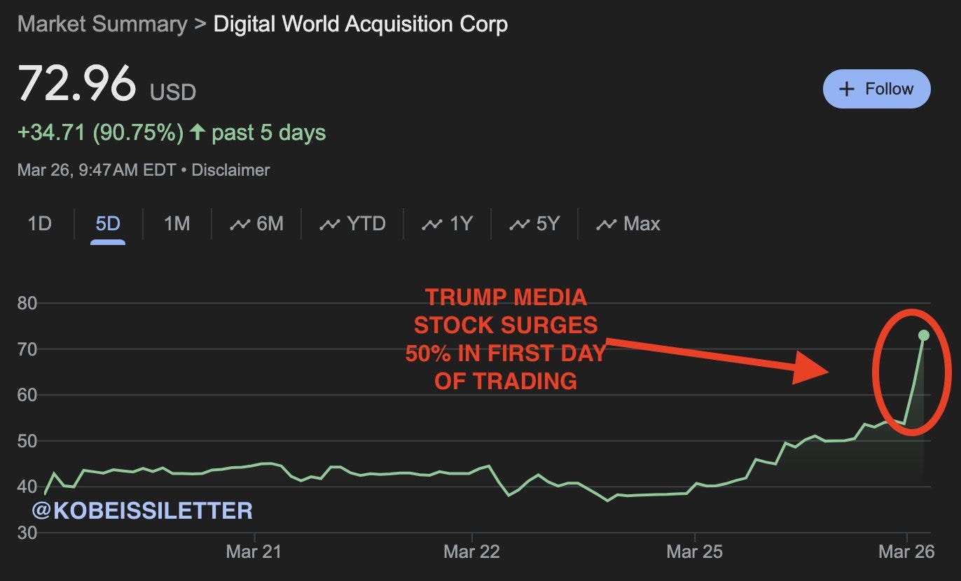Click the Mar 22 date label on chart
The height and width of the screenshot is (581, 961).
click(x=471, y=552)
